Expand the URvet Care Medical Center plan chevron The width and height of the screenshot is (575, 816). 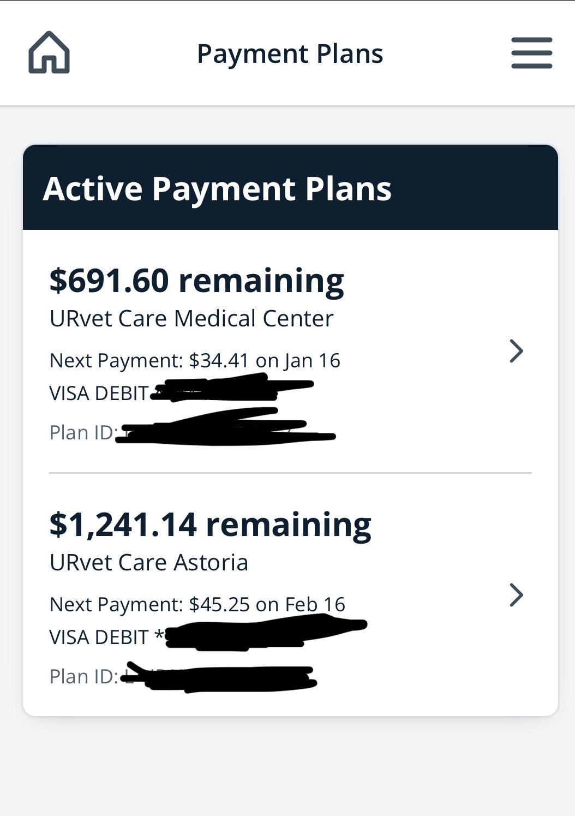coord(516,351)
